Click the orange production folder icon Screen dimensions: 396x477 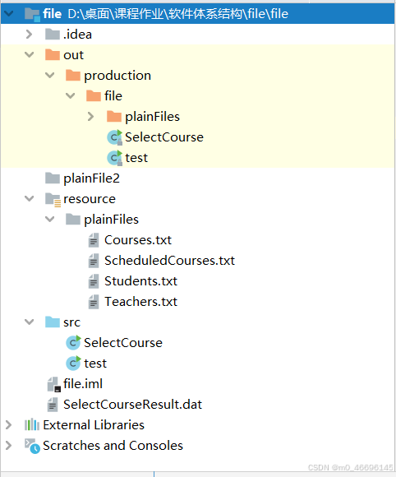tap(73, 75)
